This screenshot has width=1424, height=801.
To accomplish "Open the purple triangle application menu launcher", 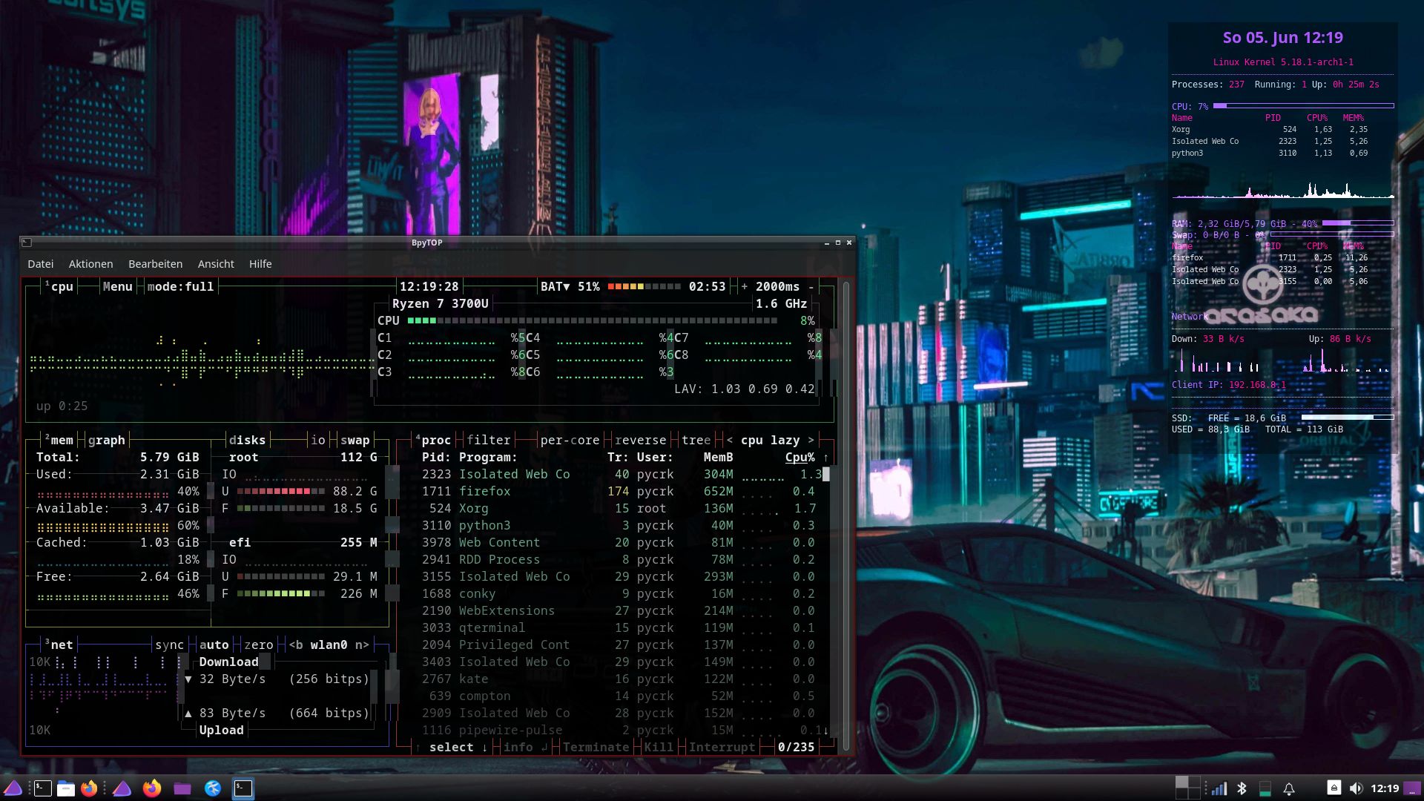I will point(13,788).
